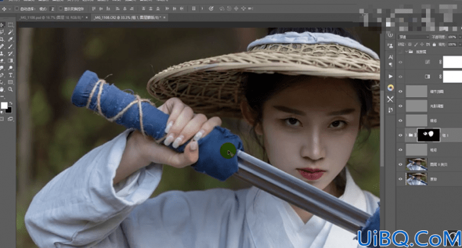Open the Character panel icon
Viewport: 462px width, 248px height.
coord(391,57)
